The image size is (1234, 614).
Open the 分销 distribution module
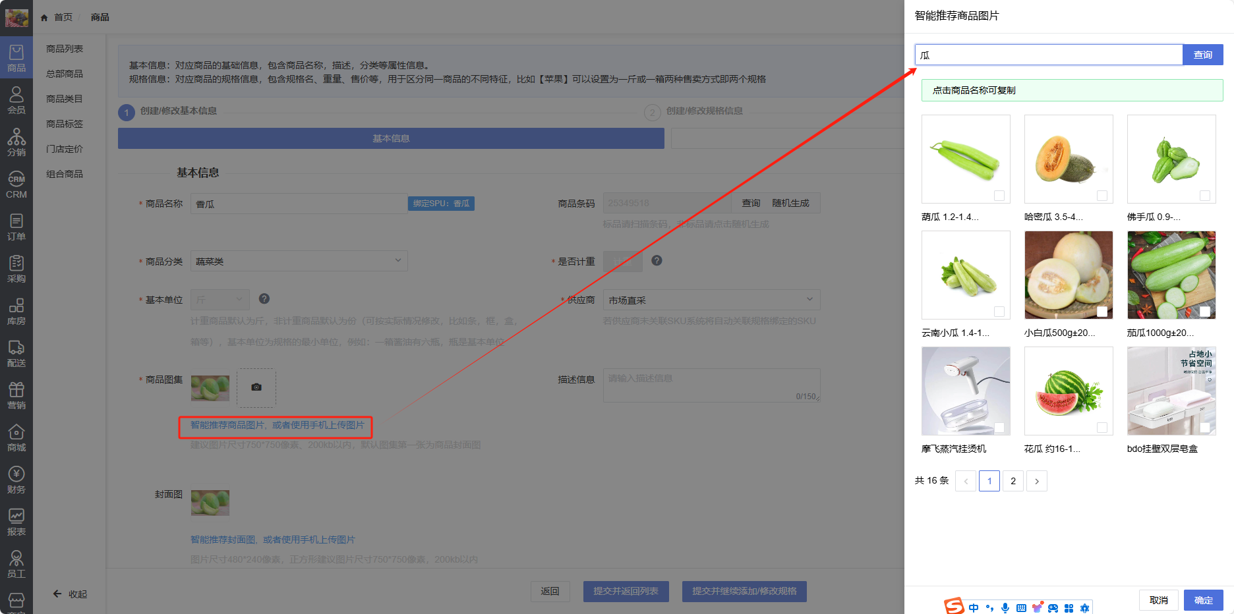pyautogui.click(x=16, y=142)
